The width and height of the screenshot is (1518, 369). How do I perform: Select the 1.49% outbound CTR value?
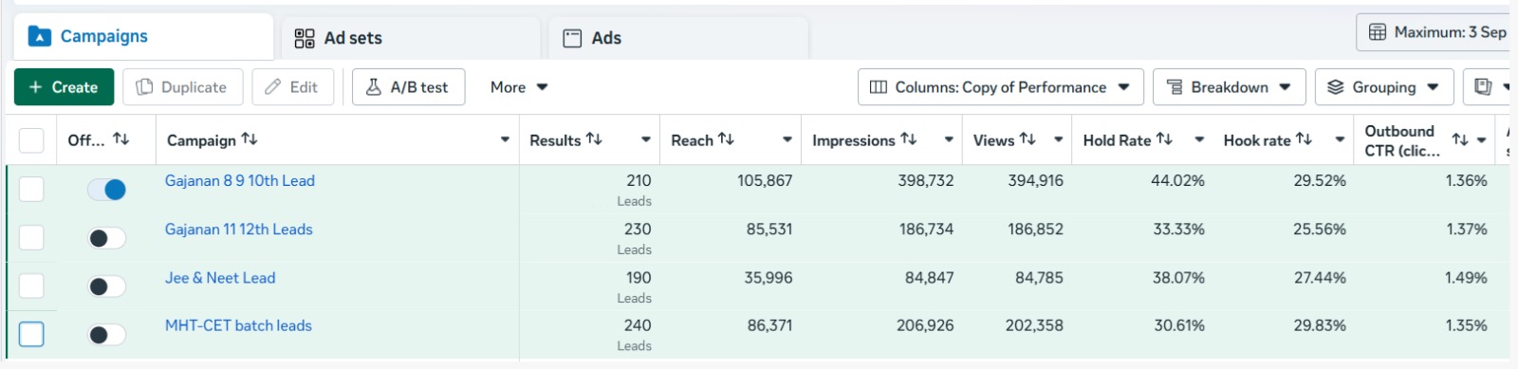(1467, 278)
